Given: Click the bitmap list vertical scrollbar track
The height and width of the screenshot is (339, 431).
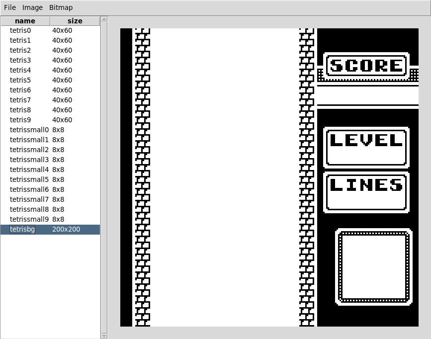Looking at the screenshot, I should tap(104, 177).
